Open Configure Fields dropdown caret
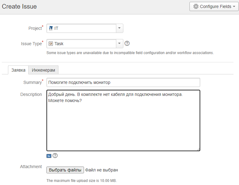 pyautogui.click(x=234, y=6)
